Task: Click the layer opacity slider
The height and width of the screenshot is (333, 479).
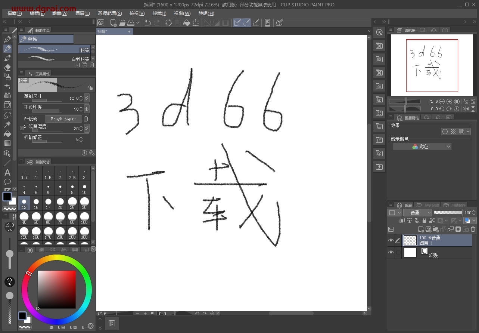Action: 448,213
